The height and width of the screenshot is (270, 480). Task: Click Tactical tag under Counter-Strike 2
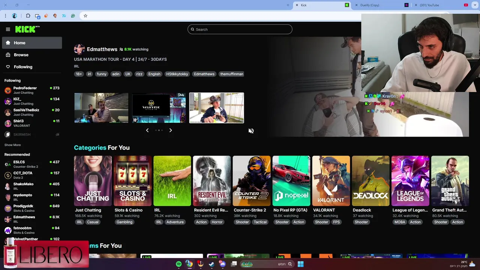260,222
